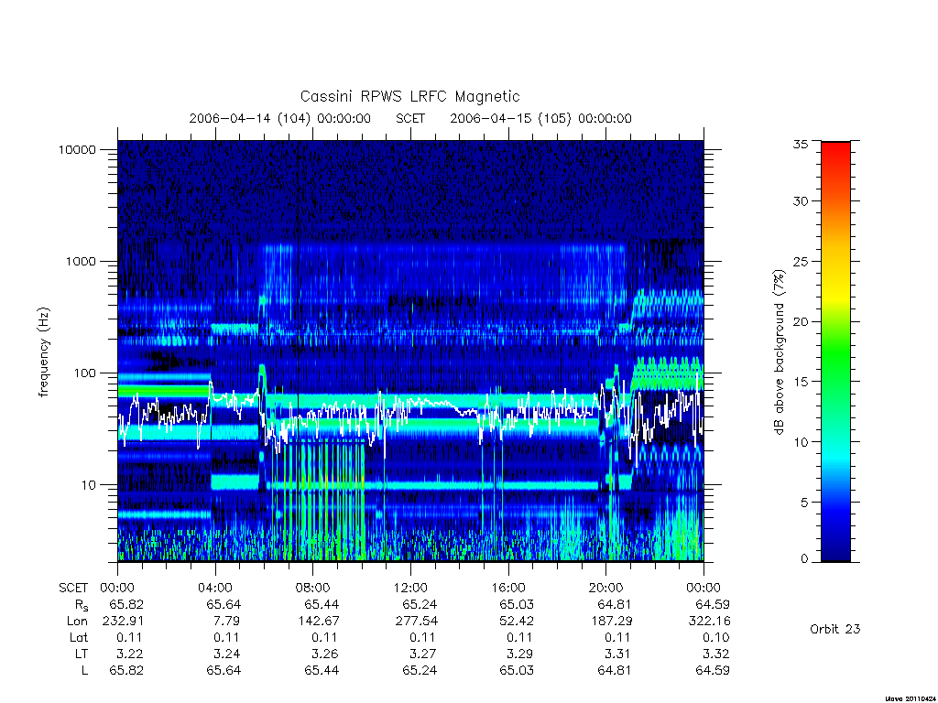Screen dimensions: 938x703
Task: Select local time value 3.32
Action: pyautogui.click(x=716, y=654)
